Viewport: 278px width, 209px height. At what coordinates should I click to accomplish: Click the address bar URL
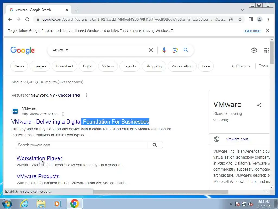pyautogui.click(x=134, y=19)
